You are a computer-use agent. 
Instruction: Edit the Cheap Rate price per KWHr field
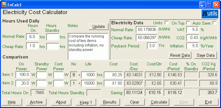tap(147, 38)
